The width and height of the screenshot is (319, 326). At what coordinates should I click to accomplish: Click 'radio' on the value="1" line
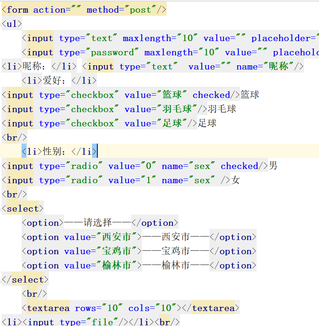[84, 180]
